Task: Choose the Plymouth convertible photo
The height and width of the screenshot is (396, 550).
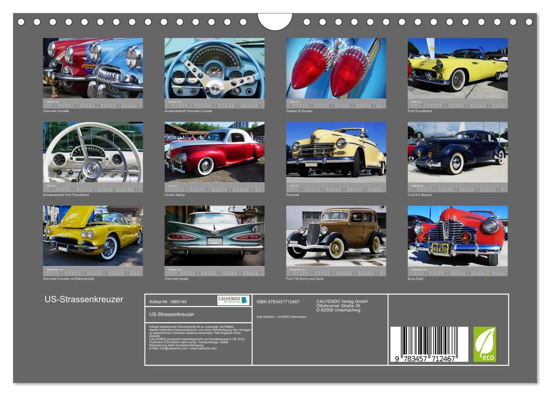Action: 336,151
